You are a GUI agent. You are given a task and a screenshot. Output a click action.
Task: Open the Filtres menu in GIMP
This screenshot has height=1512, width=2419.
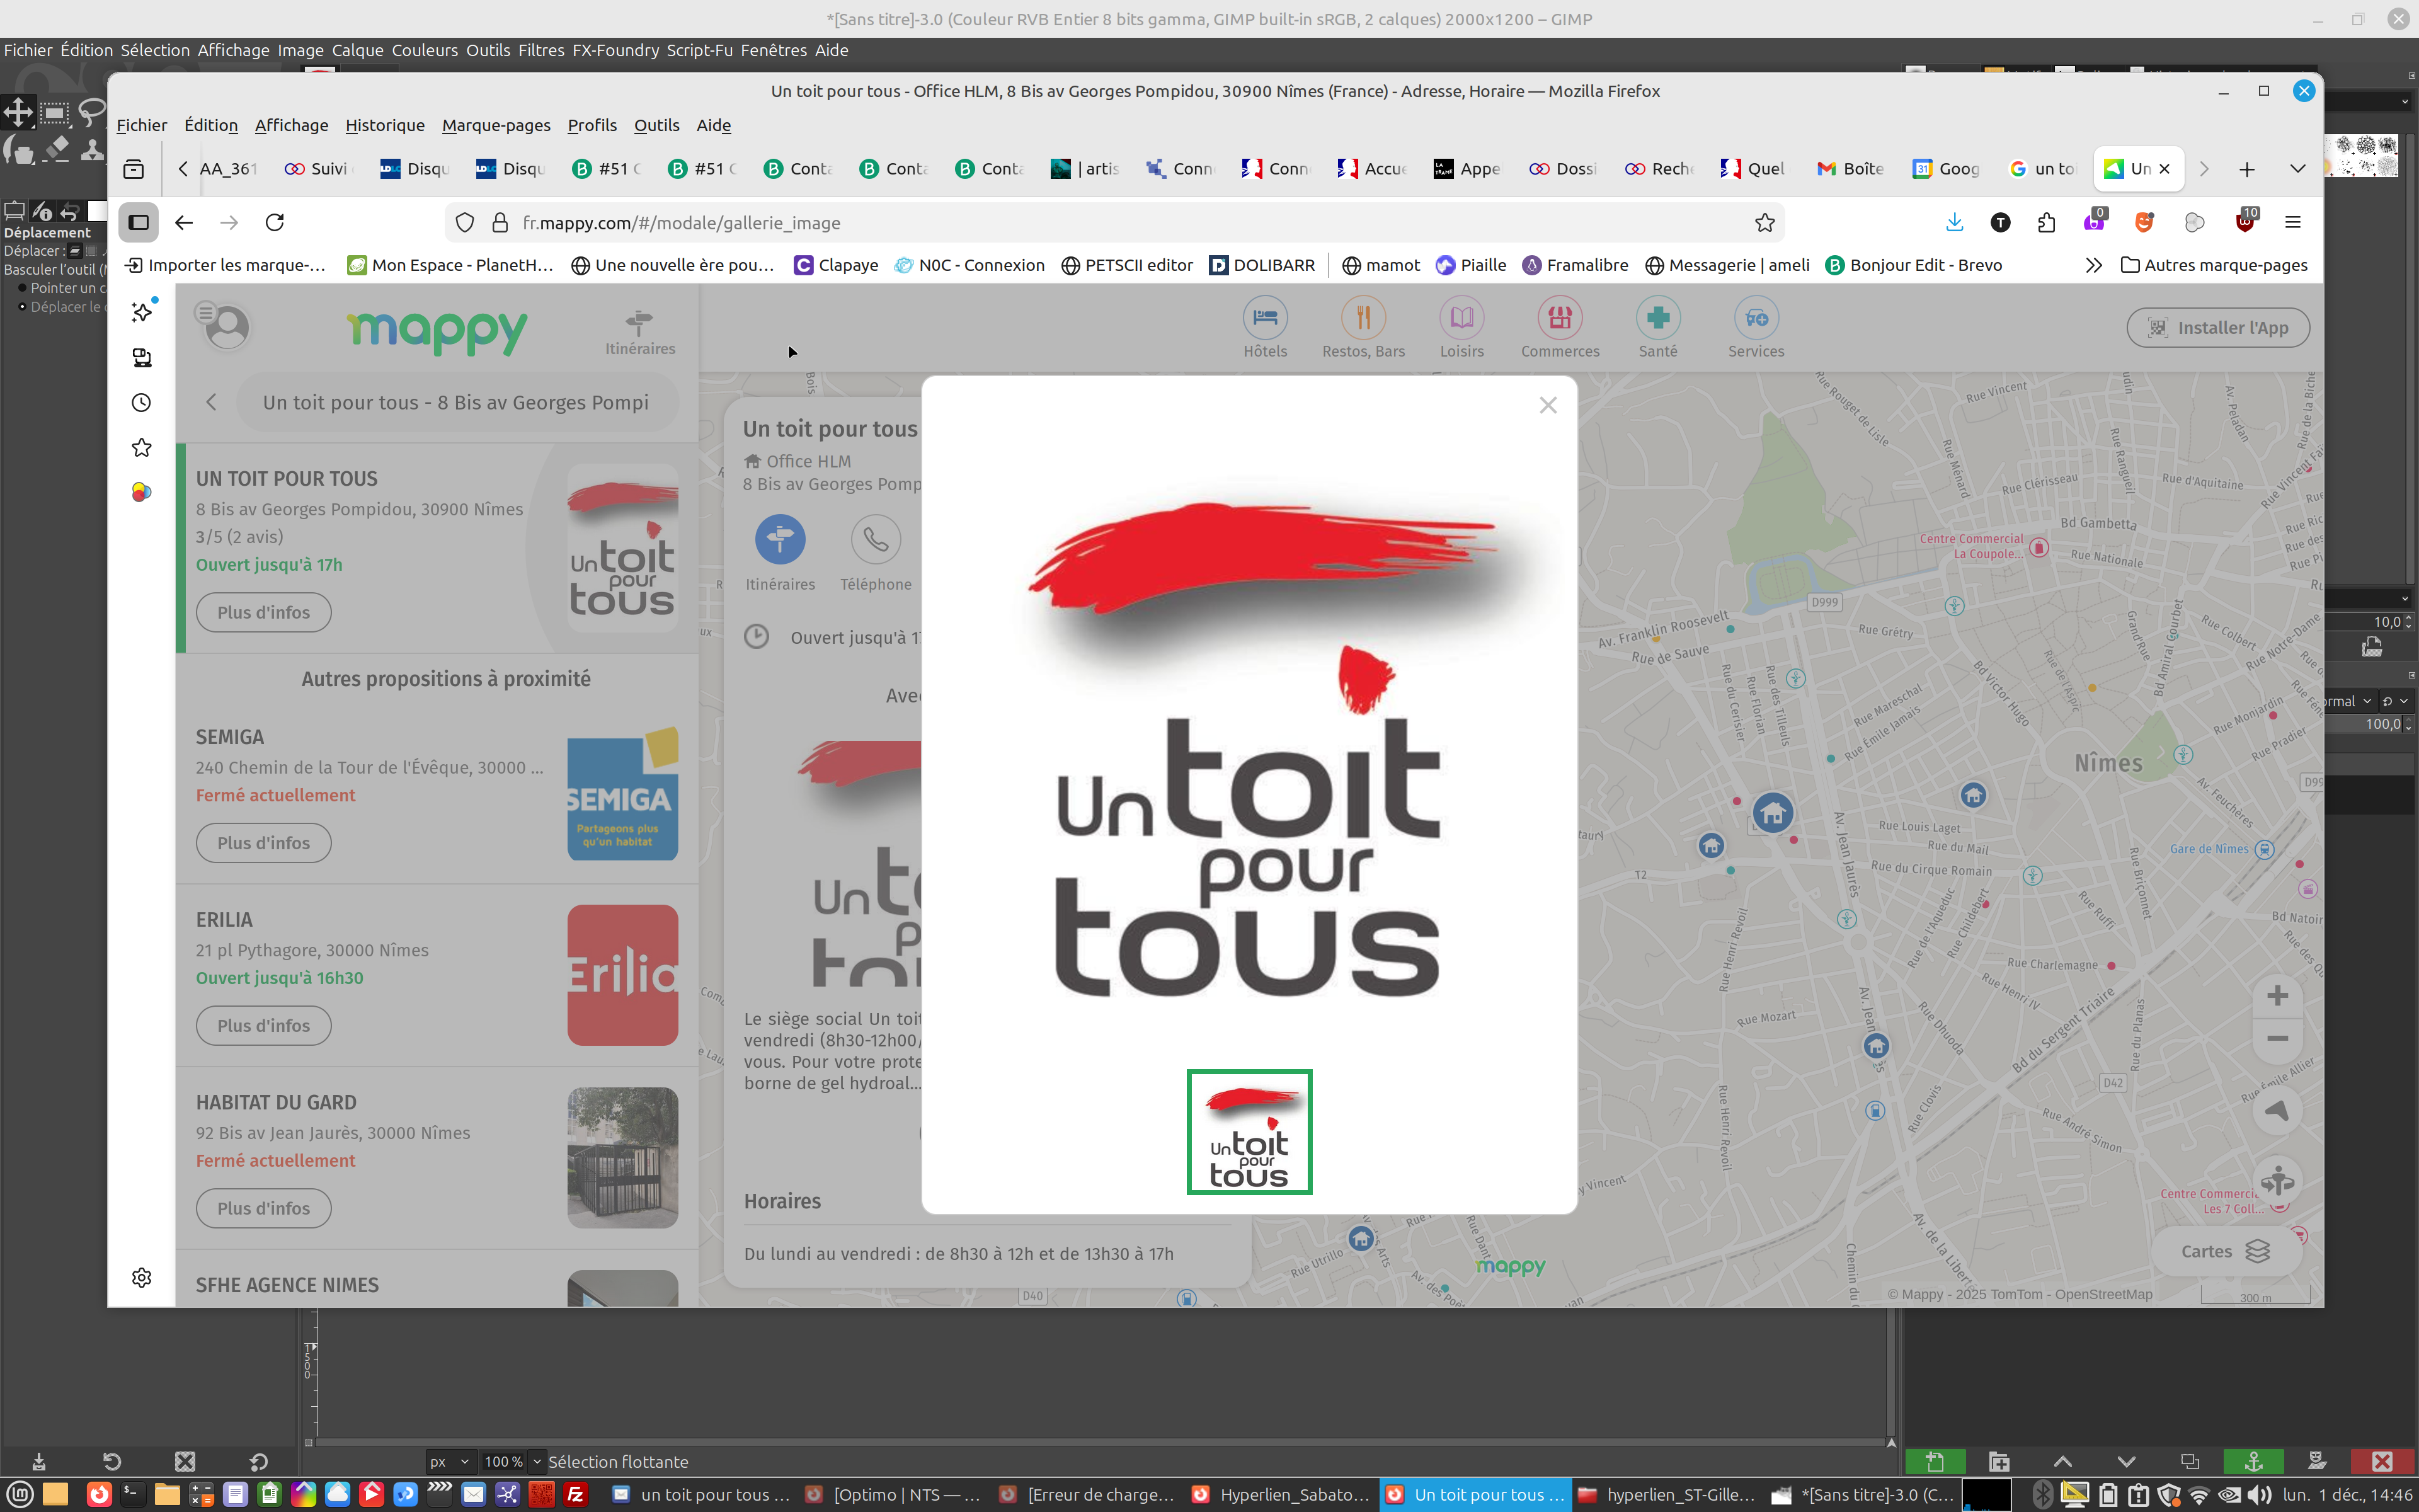(540, 50)
